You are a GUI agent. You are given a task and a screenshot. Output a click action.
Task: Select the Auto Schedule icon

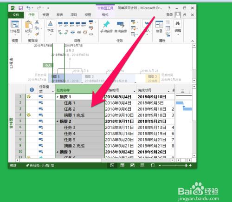[x=121, y=27]
